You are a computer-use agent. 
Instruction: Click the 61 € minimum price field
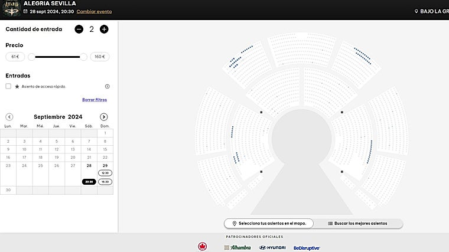15,57
